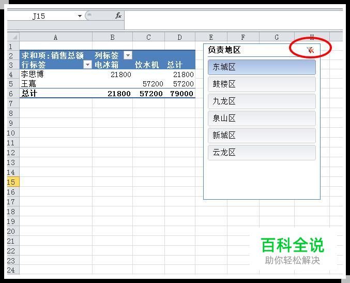Select column C header
This screenshot has height=283, width=350.
149,37
